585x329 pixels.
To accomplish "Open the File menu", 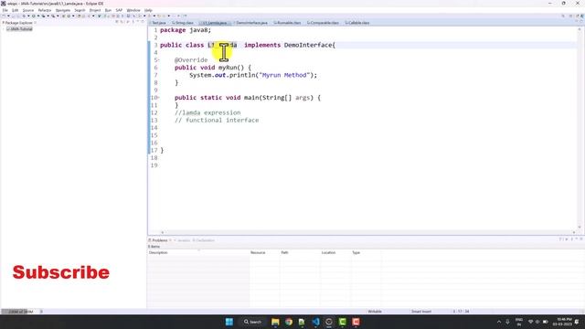I will click(5, 10).
